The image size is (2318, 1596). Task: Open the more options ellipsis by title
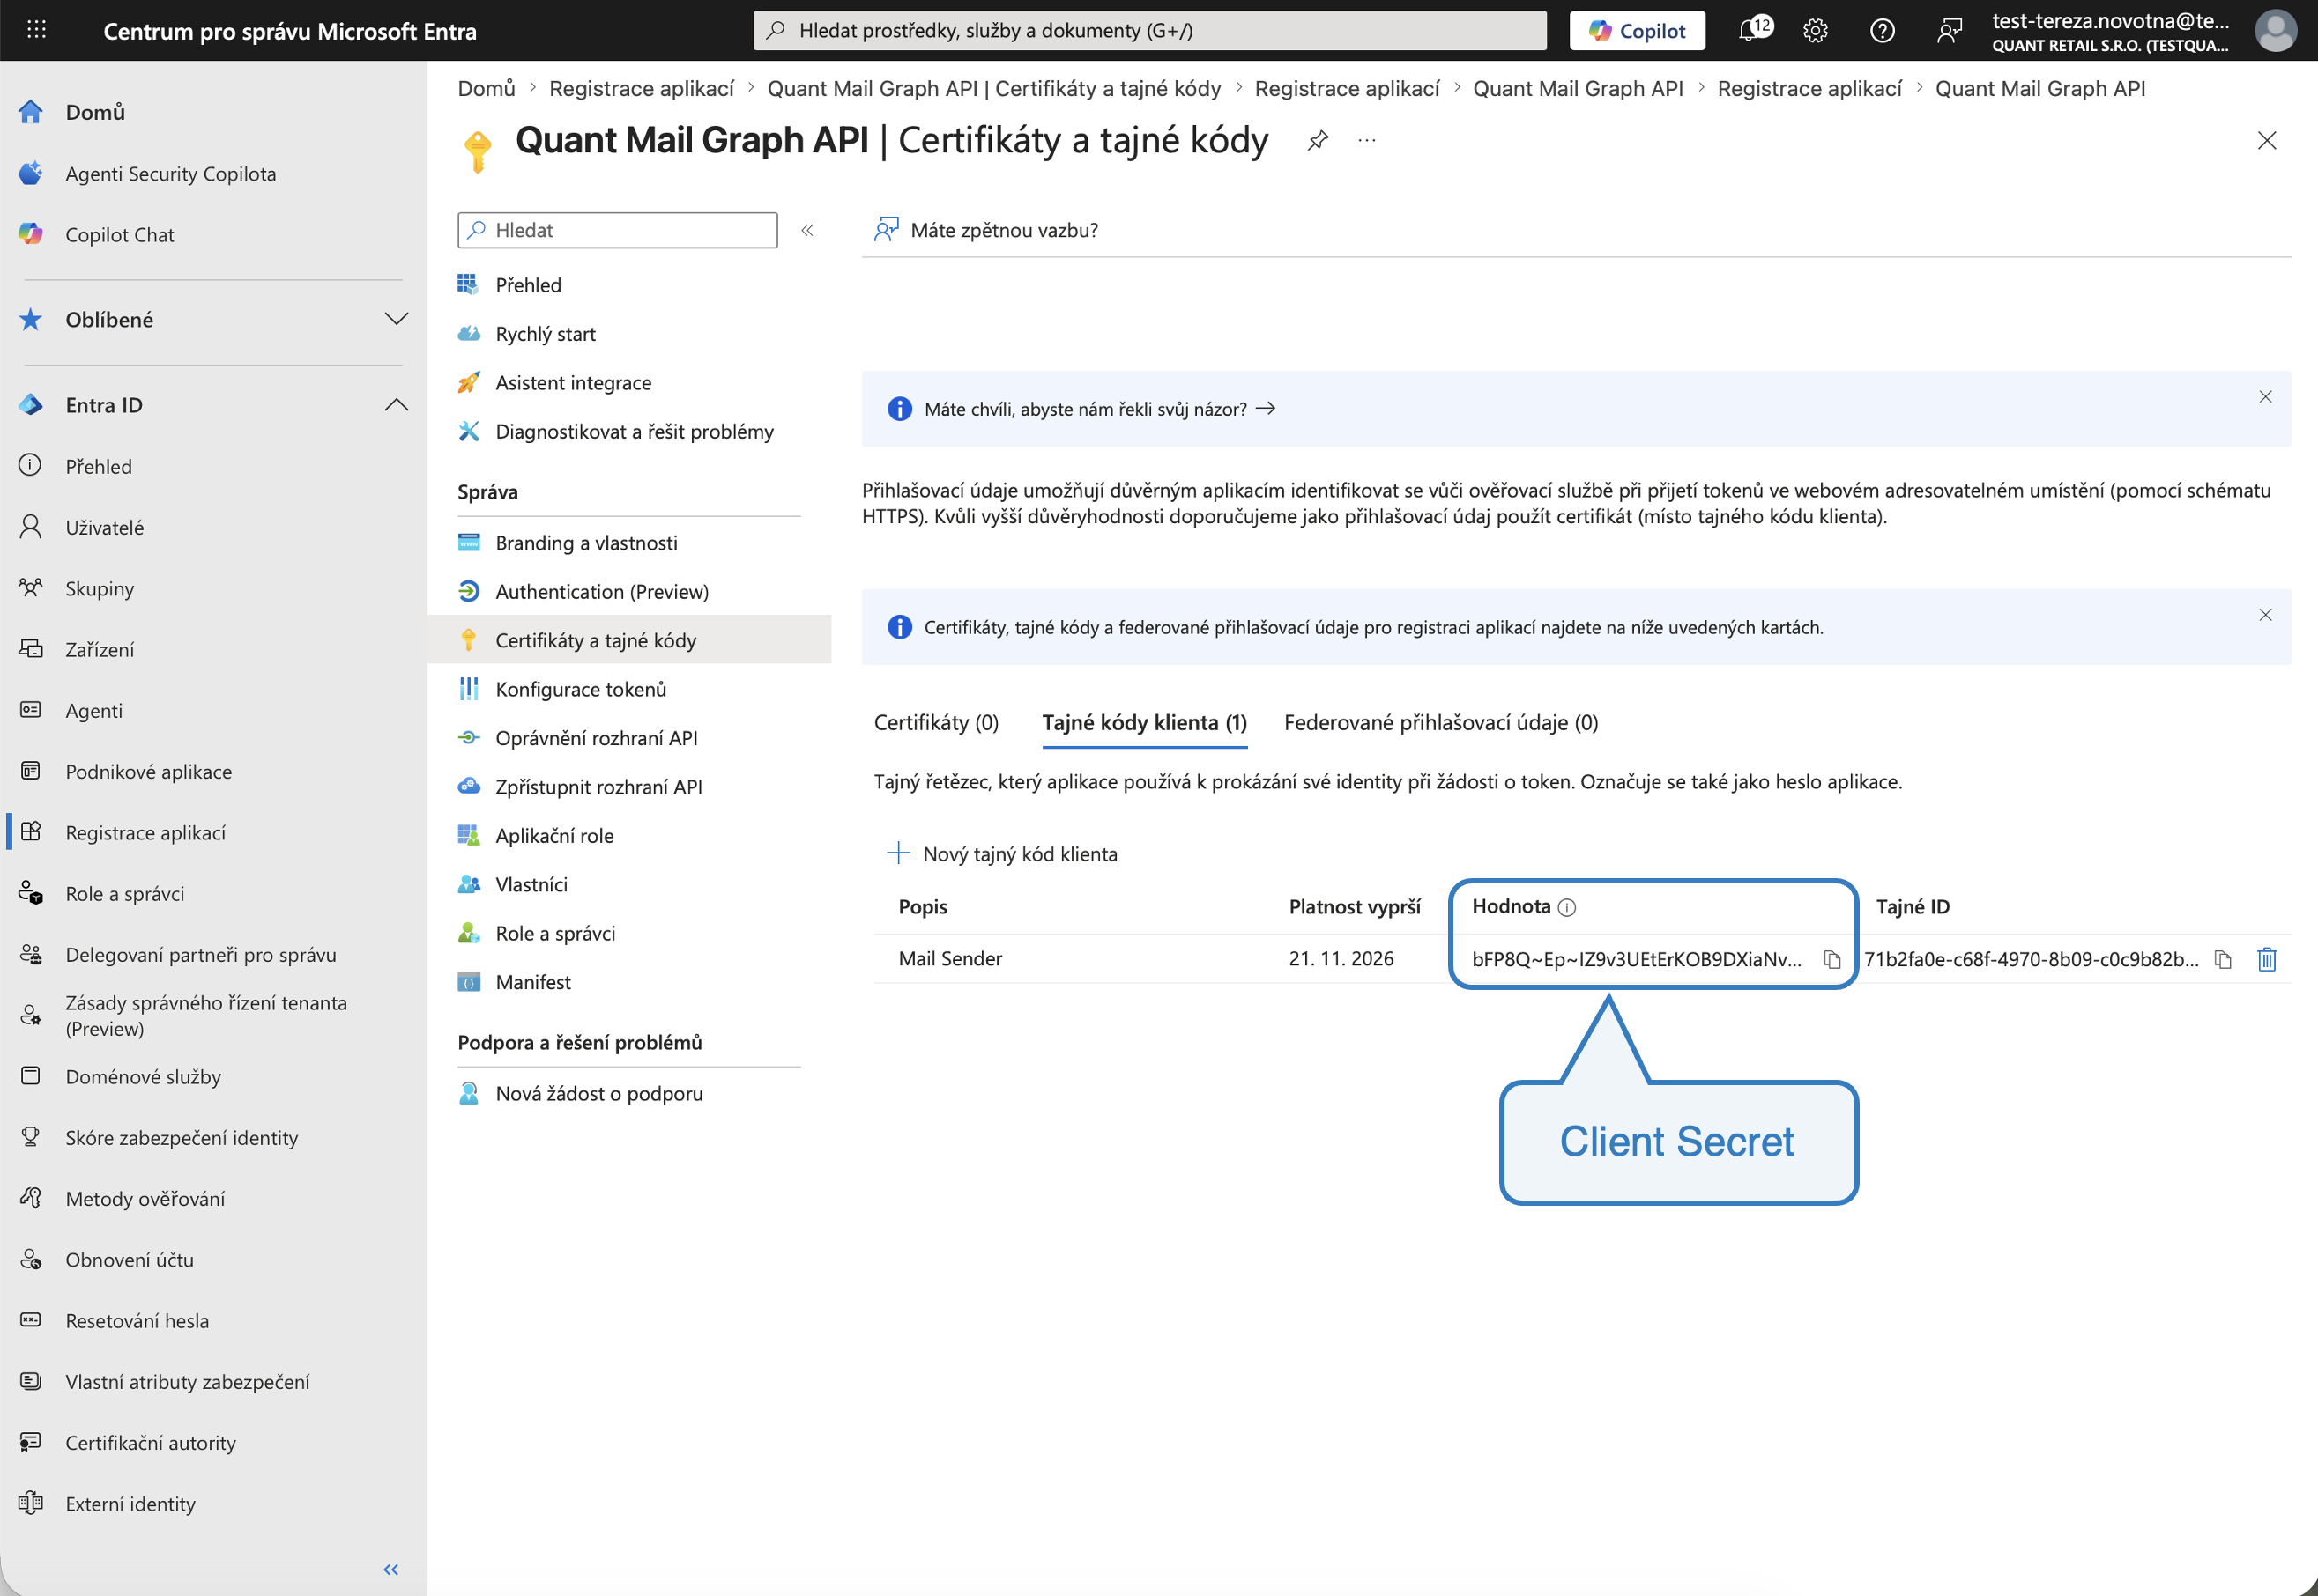(x=1367, y=141)
